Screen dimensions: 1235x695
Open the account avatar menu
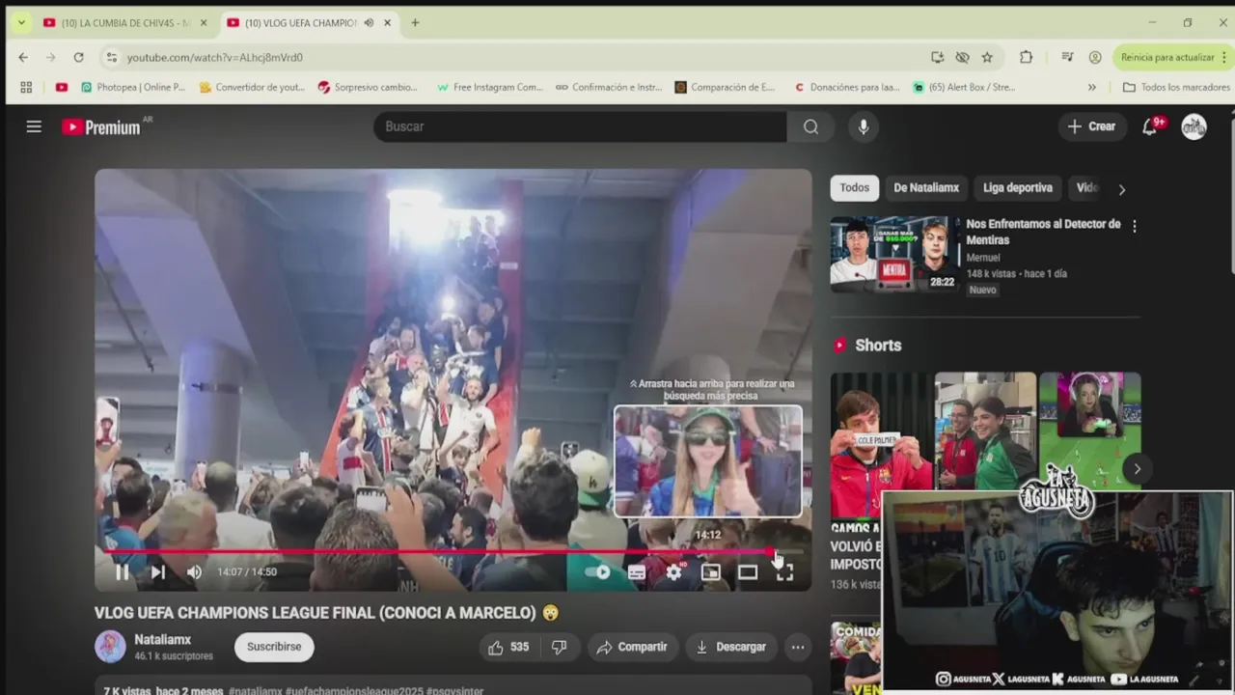tap(1194, 126)
